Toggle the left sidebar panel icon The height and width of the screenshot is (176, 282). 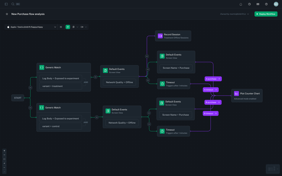6,4
